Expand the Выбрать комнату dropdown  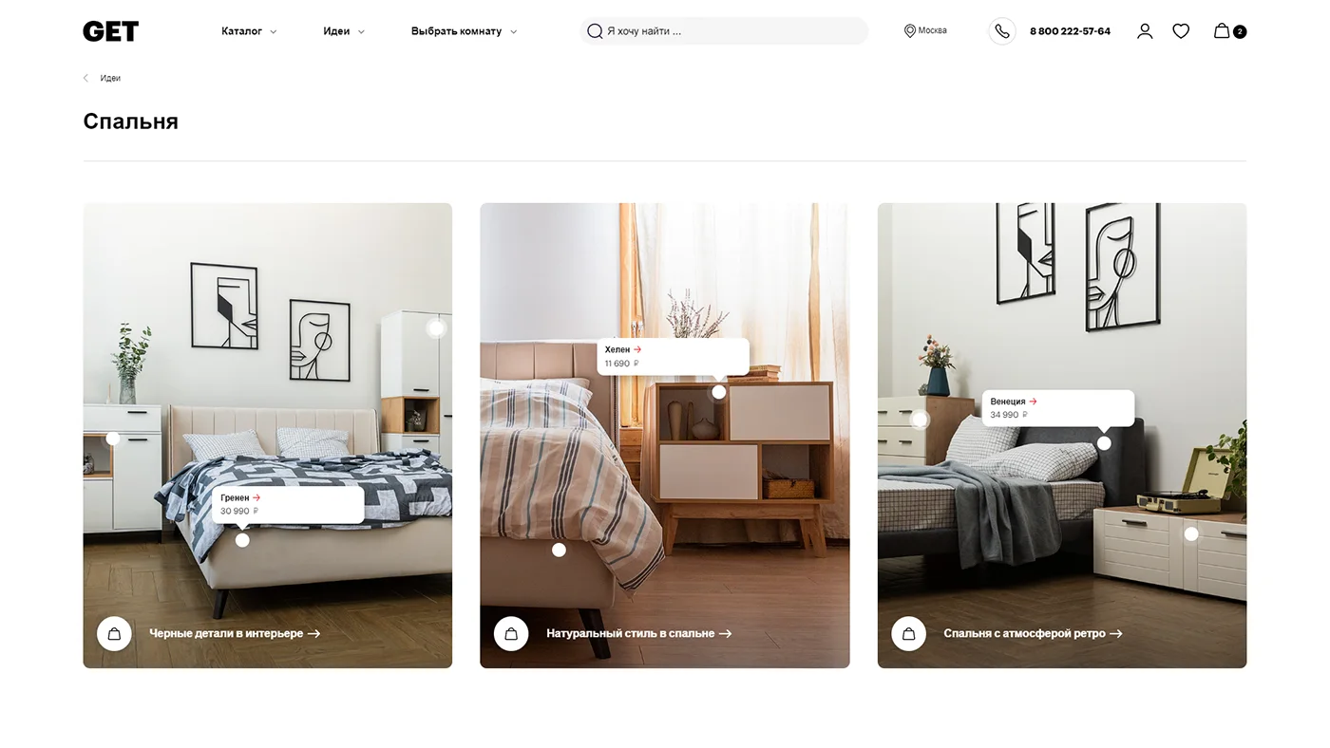[465, 31]
